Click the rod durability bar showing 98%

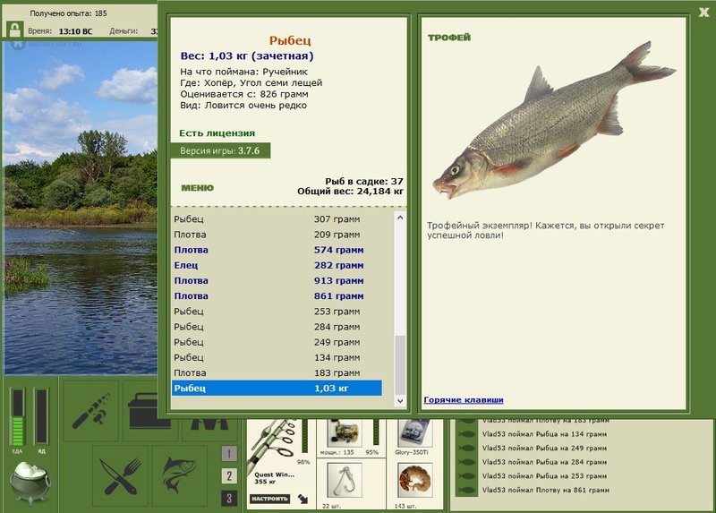click(304, 435)
